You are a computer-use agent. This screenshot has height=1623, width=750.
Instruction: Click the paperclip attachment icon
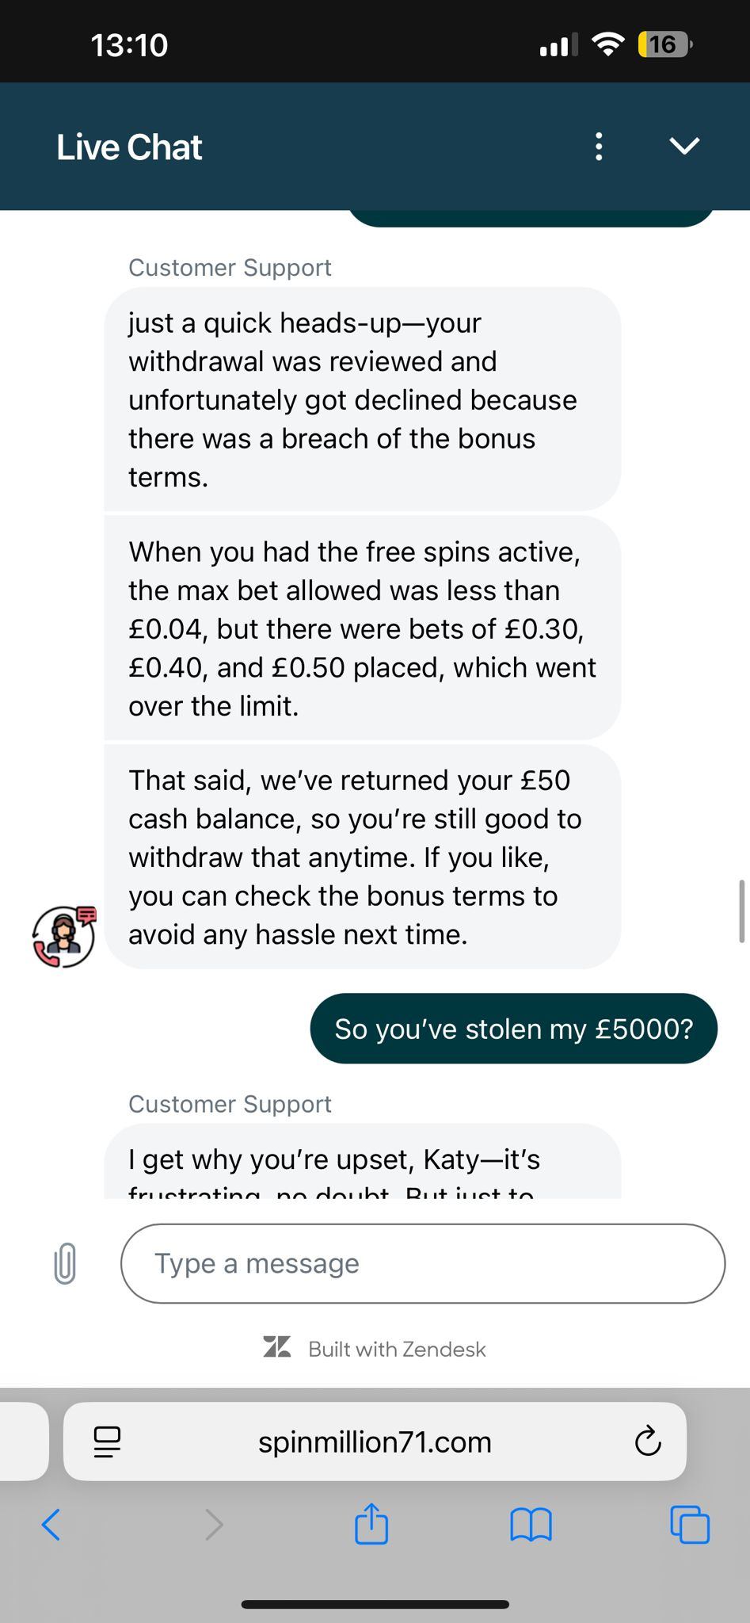(x=65, y=1263)
